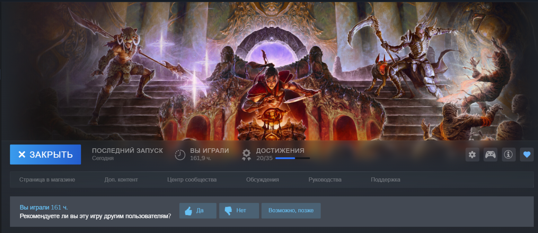
Task: Click the ЗАКРЫТЬ button to stop the game
Action: [45, 155]
